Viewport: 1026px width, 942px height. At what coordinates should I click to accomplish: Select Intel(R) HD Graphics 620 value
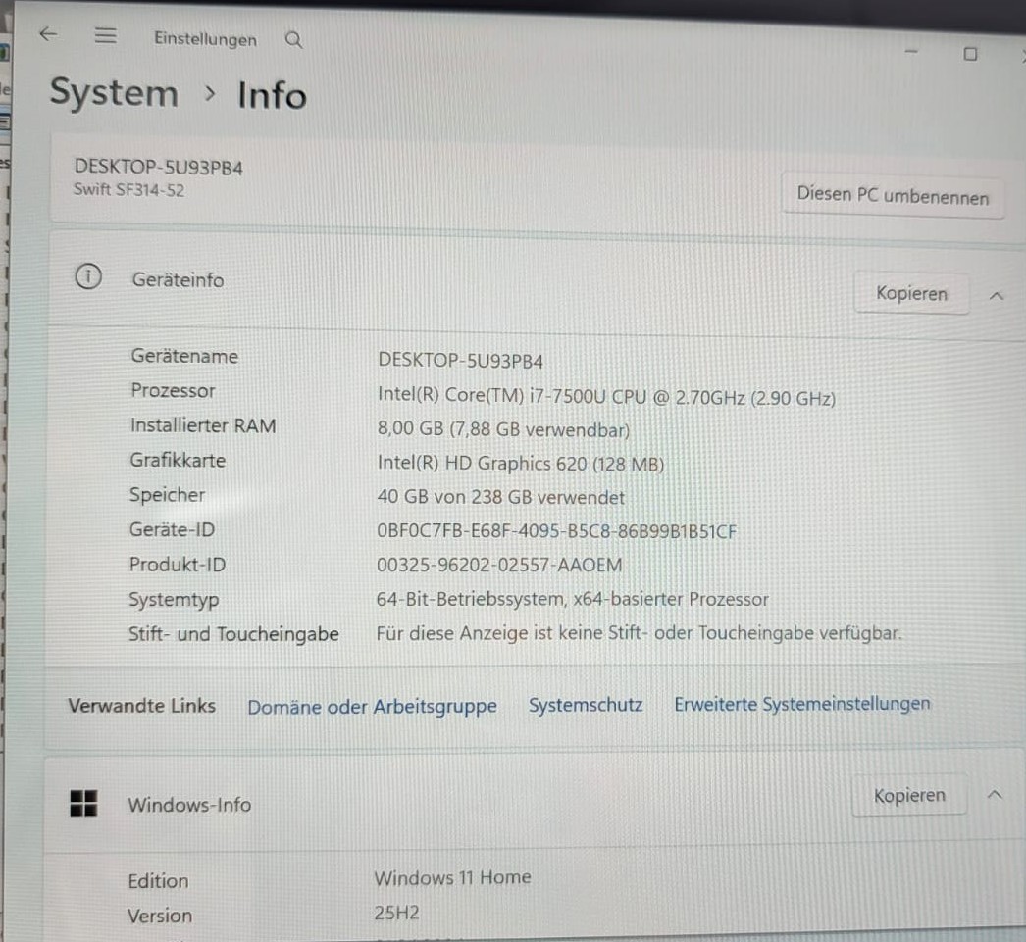tap(520, 464)
